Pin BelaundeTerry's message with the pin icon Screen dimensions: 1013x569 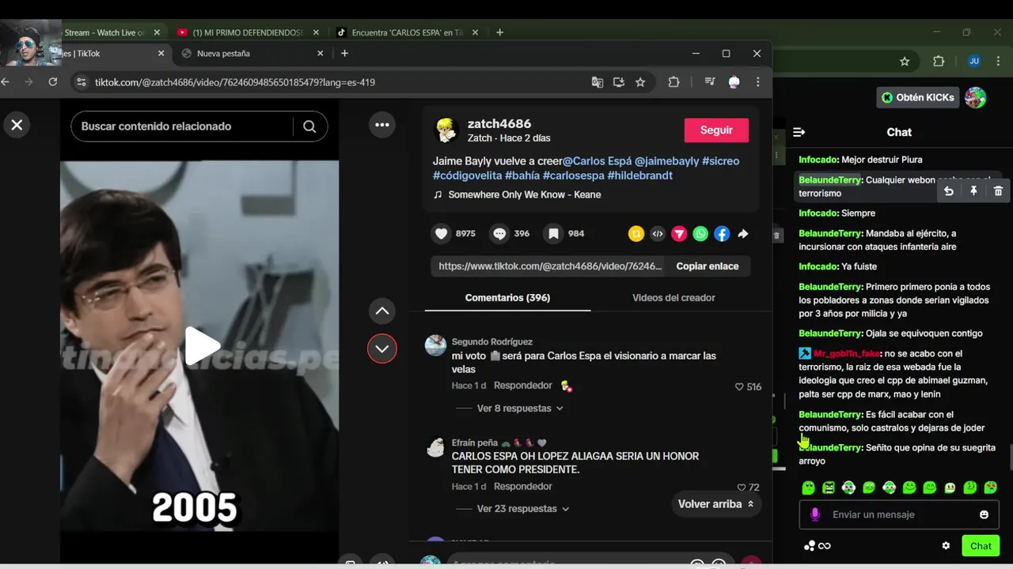click(x=973, y=191)
